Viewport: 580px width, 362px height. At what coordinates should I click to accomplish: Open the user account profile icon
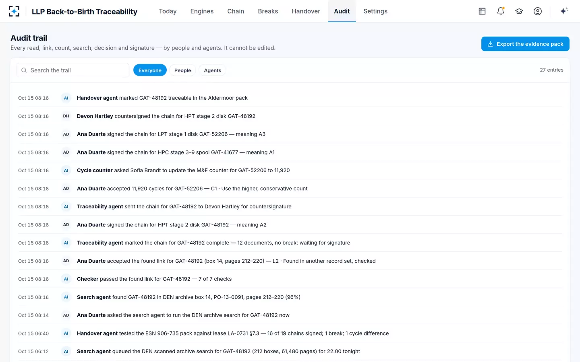tap(538, 11)
